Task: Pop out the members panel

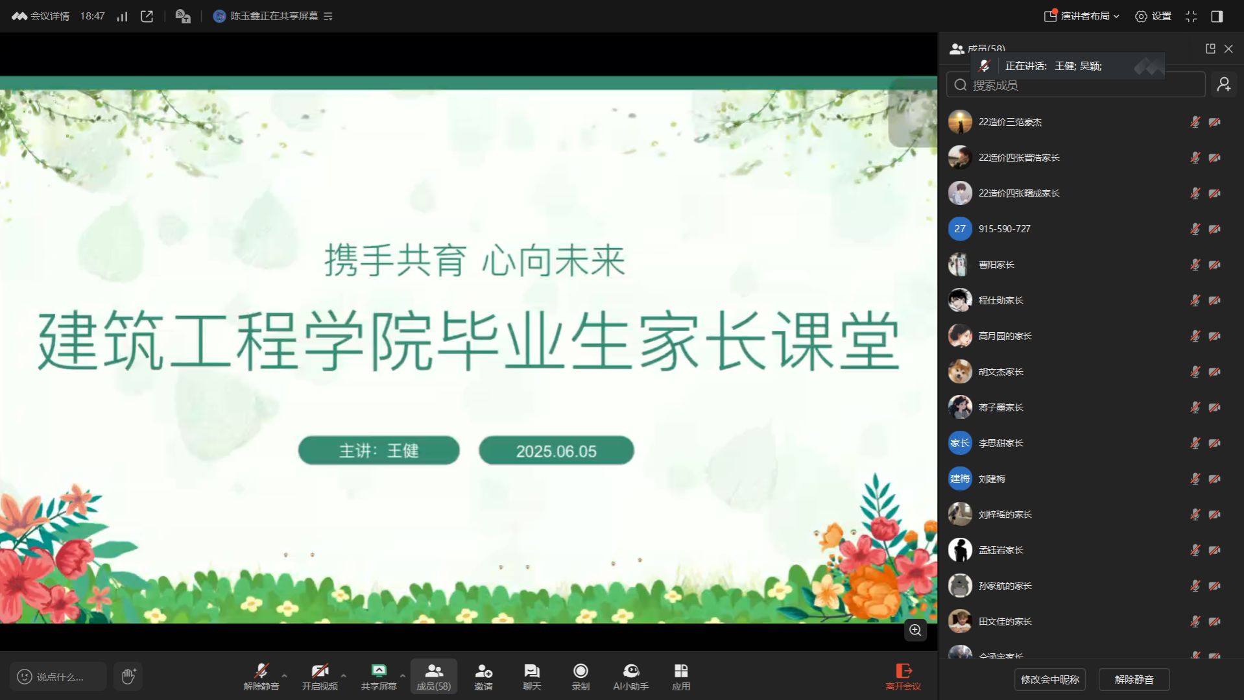Action: pyautogui.click(x=1210, y=49)
